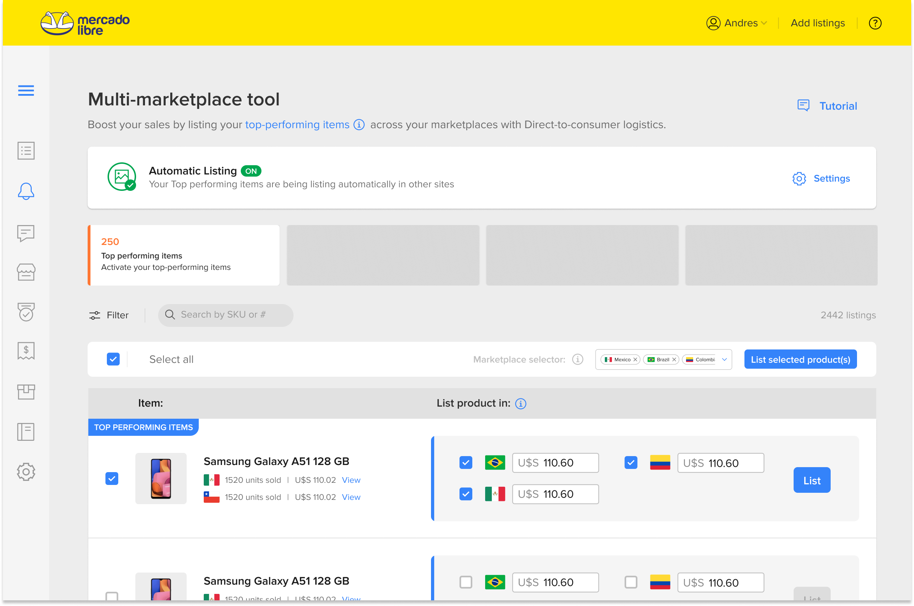Open messages chat icon in sidebar
Viewport: 914px width, 606px height.
(x=26, y=234)
